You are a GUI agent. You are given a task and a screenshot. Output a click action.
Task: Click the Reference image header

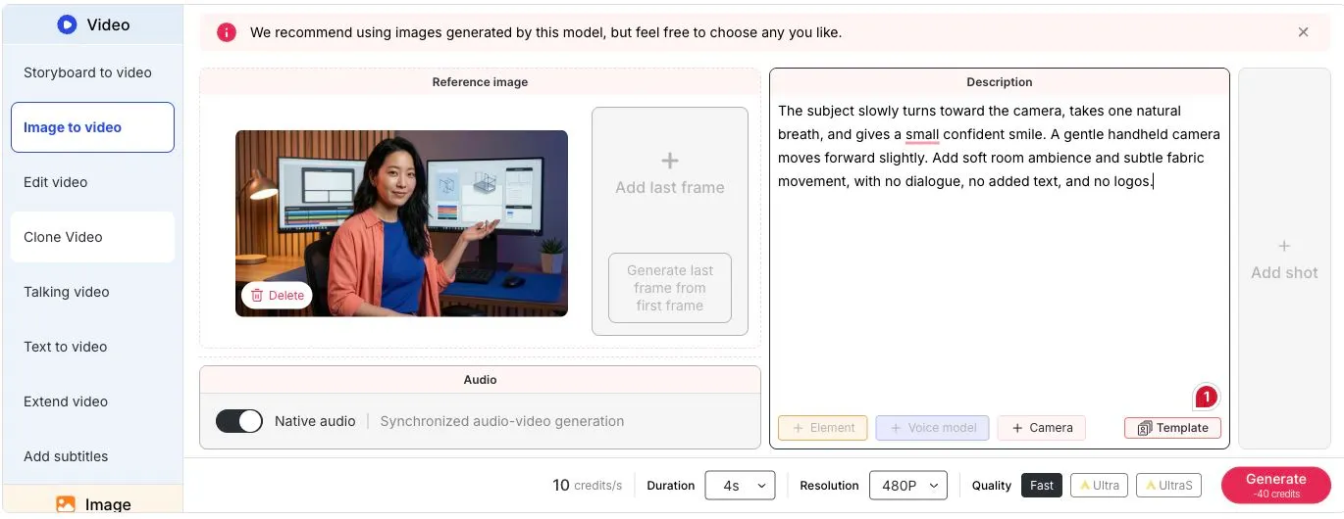(480, 82)
